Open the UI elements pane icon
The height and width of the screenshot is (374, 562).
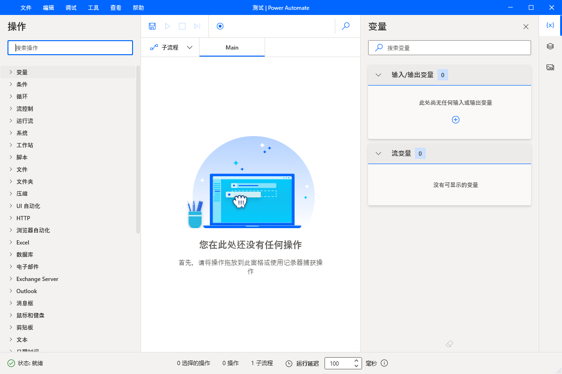pyautogui.click(x=550, y=46)
